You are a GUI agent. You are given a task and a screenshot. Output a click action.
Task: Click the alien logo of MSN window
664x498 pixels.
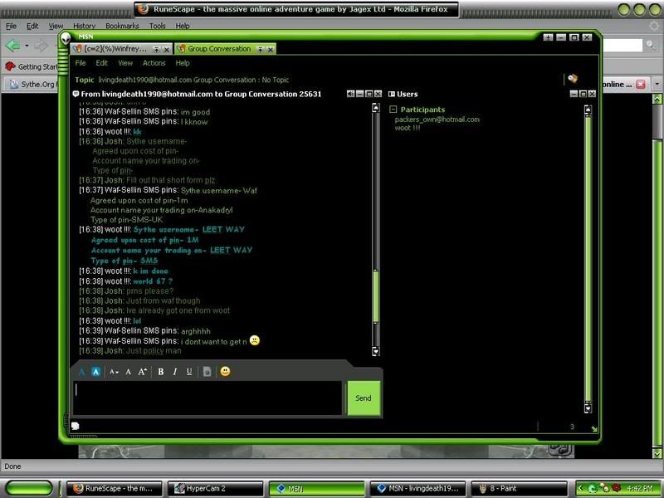(66, 38)
